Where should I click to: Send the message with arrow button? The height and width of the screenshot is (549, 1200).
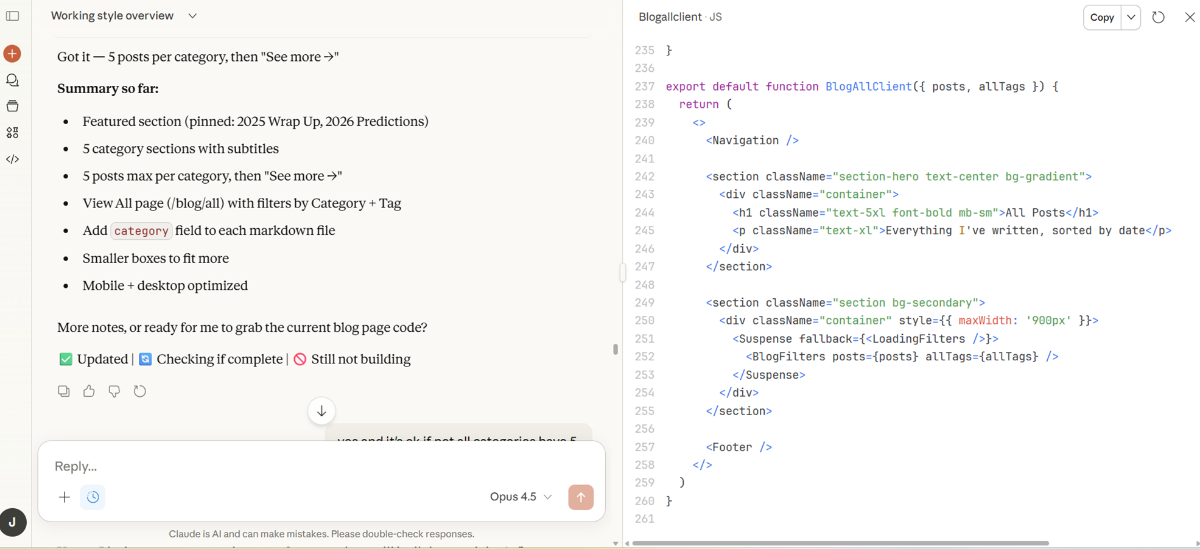pos(580,497)
